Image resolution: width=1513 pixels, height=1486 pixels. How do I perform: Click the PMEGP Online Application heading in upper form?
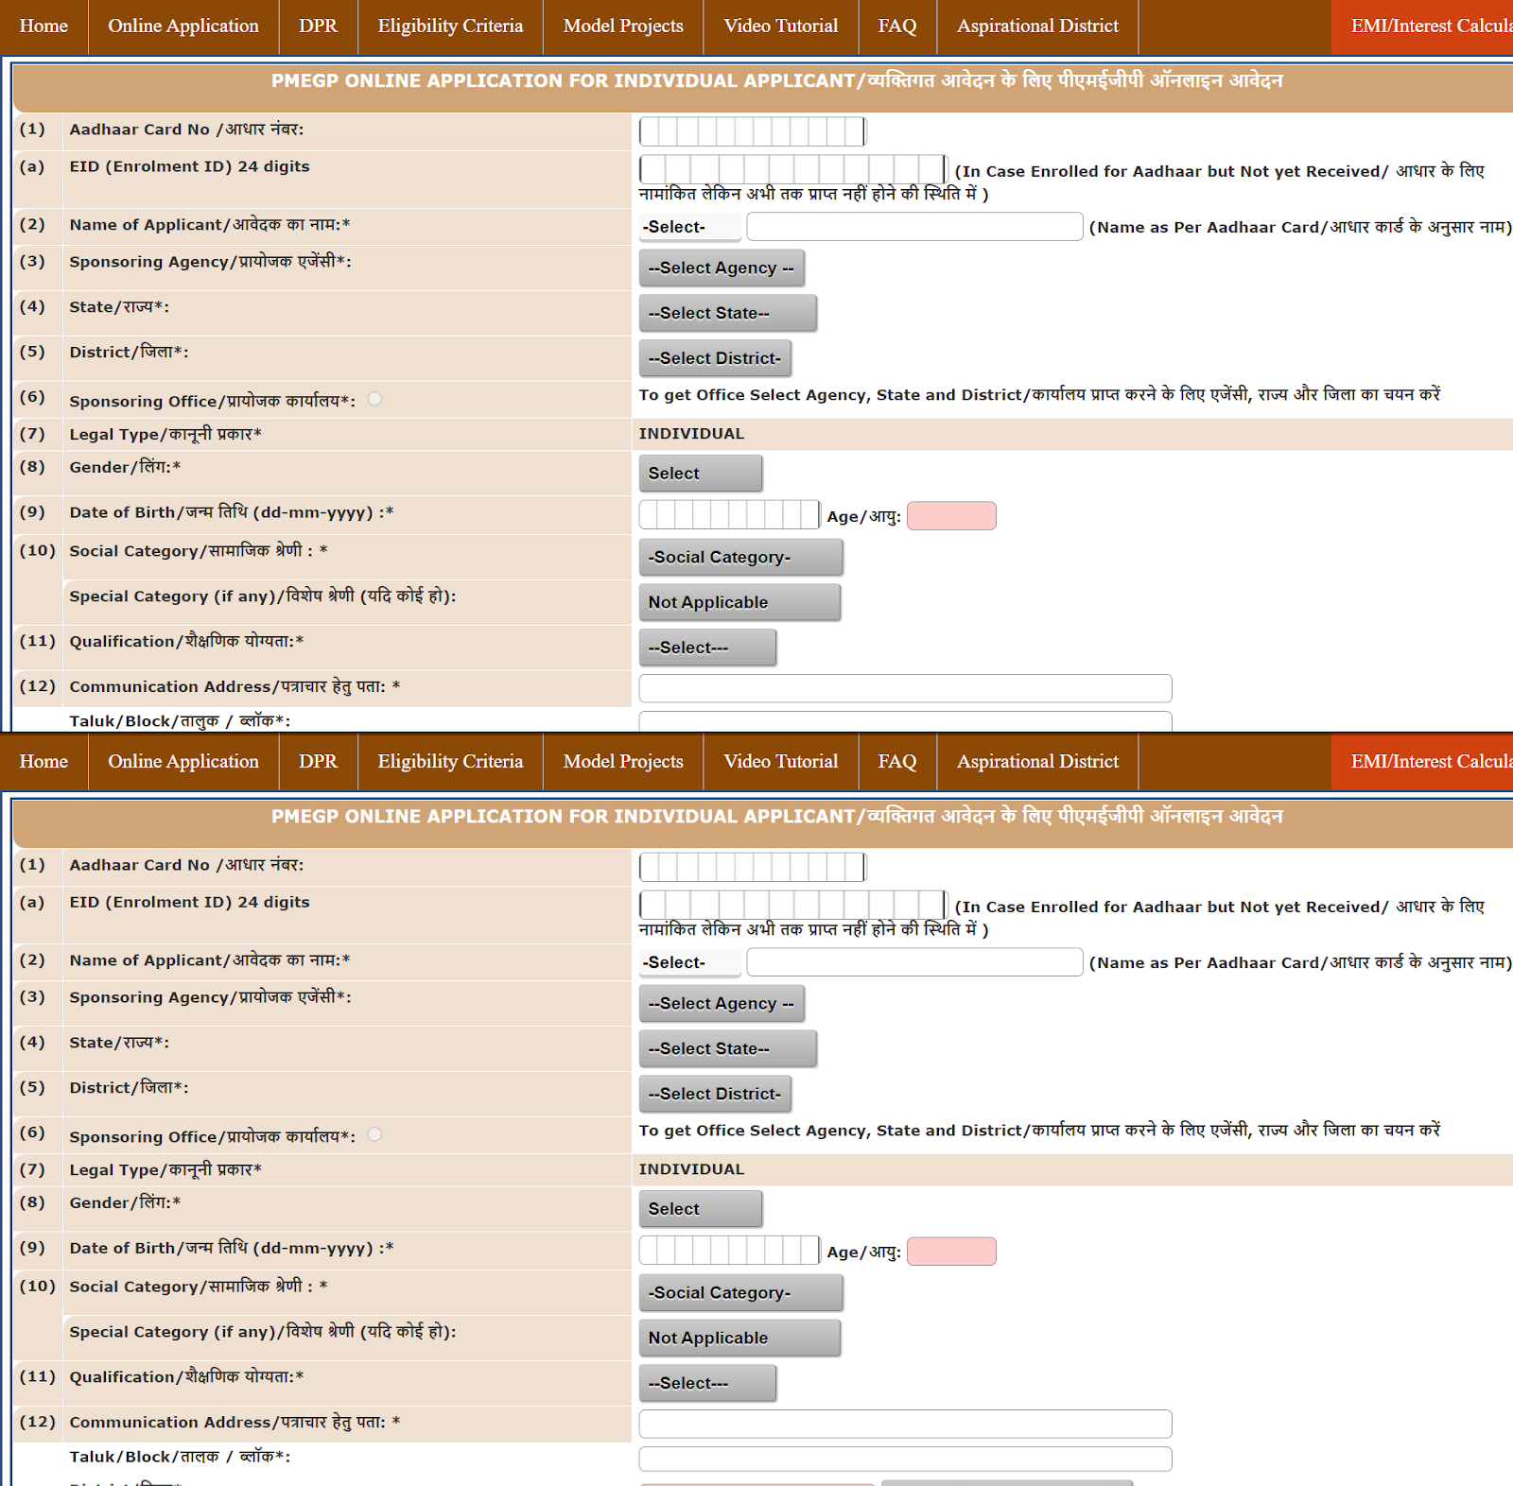[776, 81]
